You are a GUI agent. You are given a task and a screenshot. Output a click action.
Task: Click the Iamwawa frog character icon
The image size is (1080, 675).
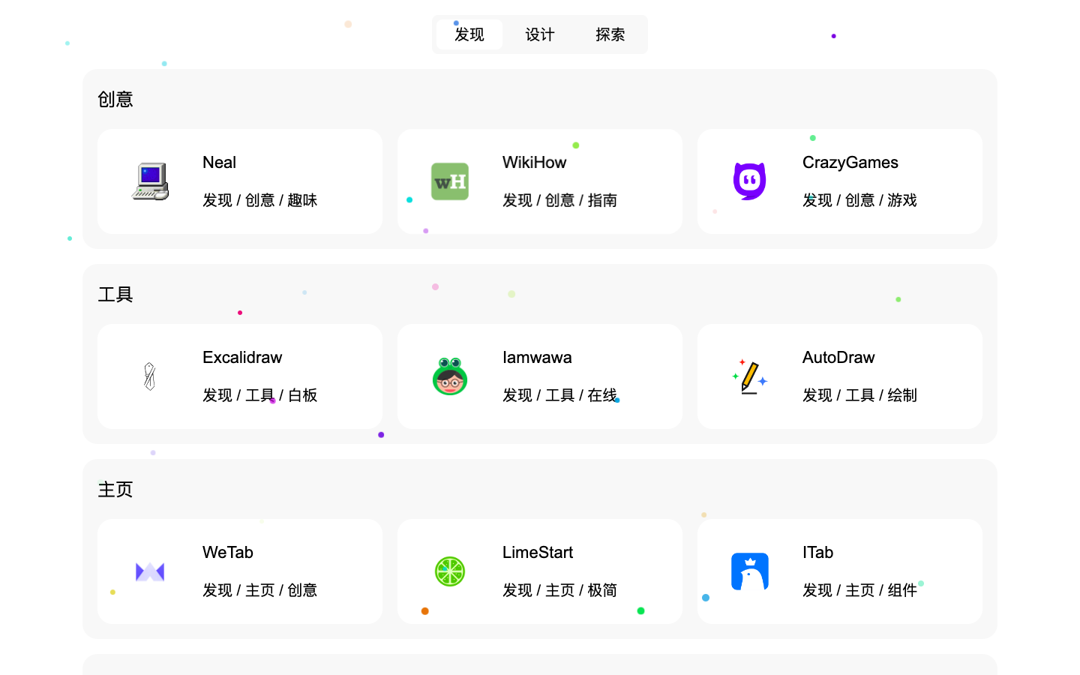[x=450, y=376]
